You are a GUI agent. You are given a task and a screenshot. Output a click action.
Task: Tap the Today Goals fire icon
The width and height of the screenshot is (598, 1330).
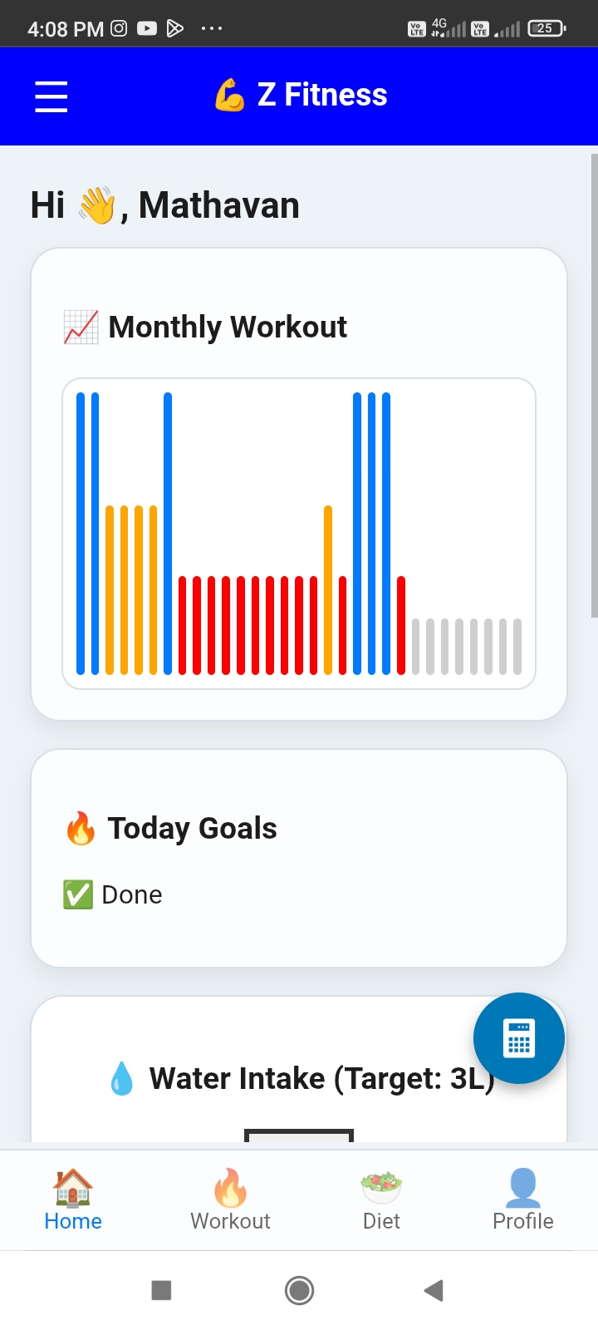point(81,829)
